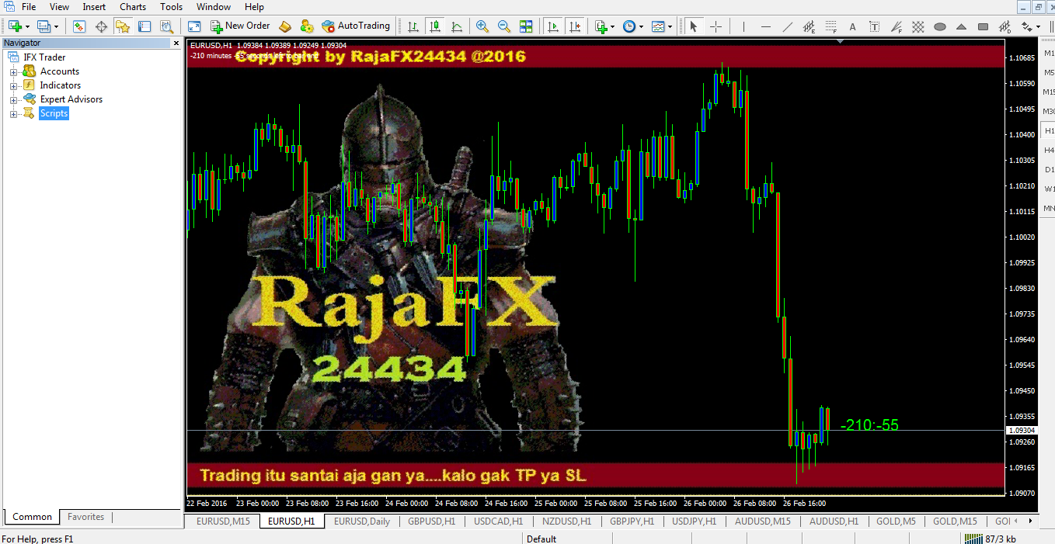The height and width of the screenshot is (544, 1055).
Task: Toggle the Data Window panel
Action: 101,26
